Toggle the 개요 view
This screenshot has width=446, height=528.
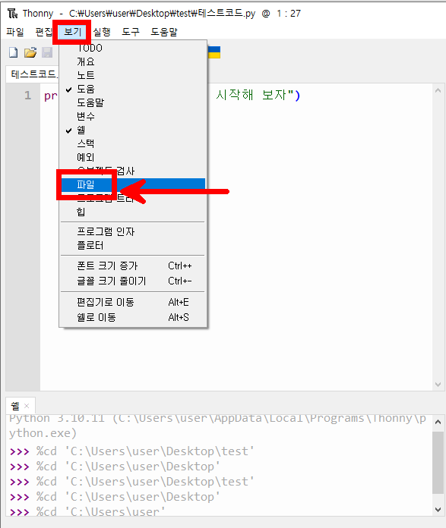(133, 61)
